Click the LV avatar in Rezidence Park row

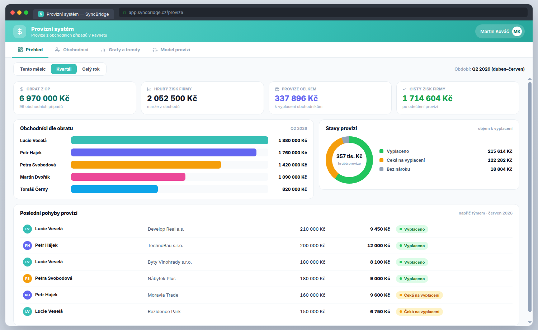(x=27, y=311)
